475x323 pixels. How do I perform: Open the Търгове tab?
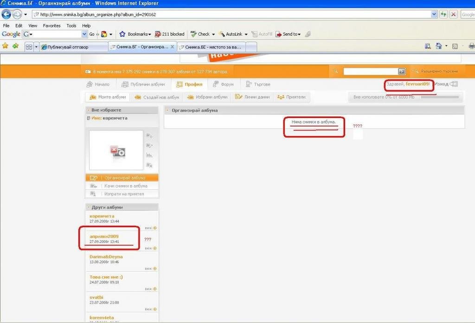(258, 84)
